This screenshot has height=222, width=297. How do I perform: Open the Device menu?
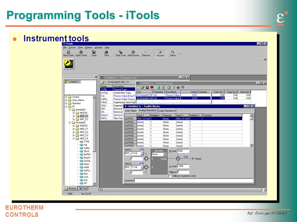(72, 47)
